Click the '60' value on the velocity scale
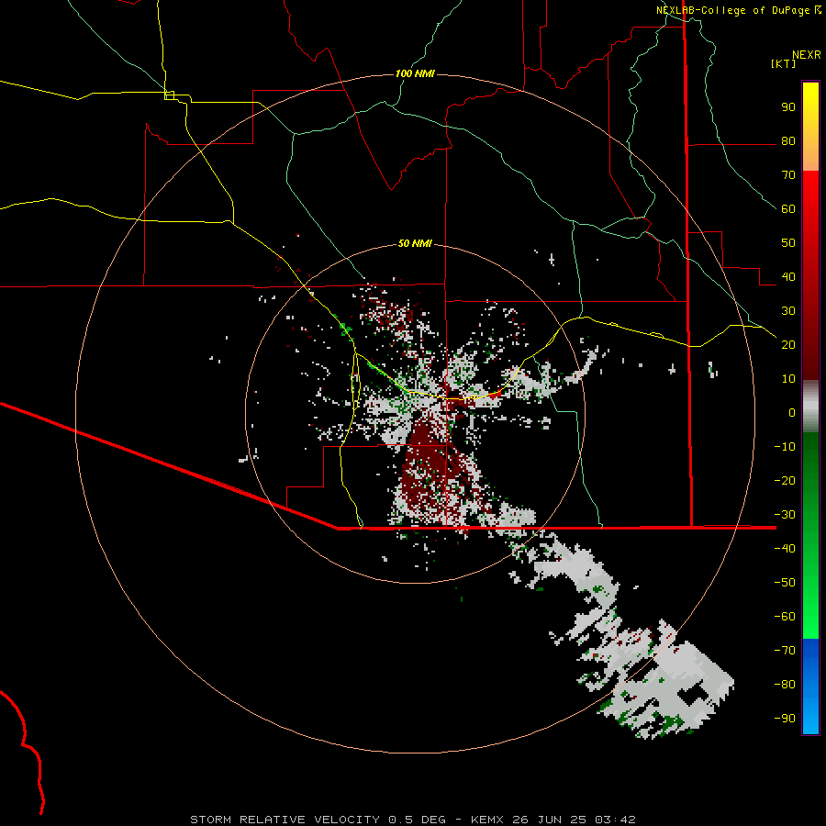 pyautogui.click(x=788, y=208)
